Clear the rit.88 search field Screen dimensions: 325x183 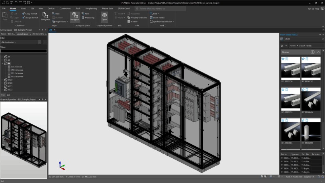(x=323, y=39)
